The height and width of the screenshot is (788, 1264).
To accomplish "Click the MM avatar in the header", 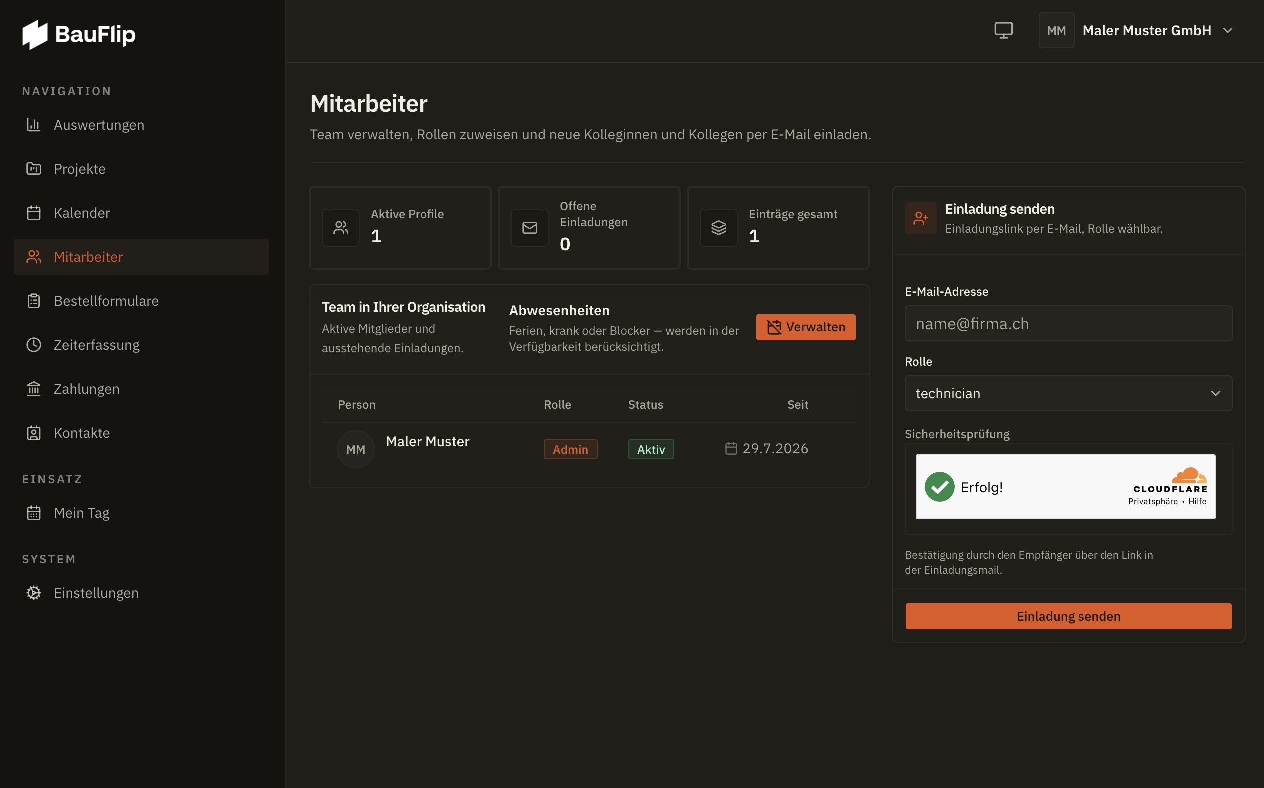I will tap(1056, 30).
